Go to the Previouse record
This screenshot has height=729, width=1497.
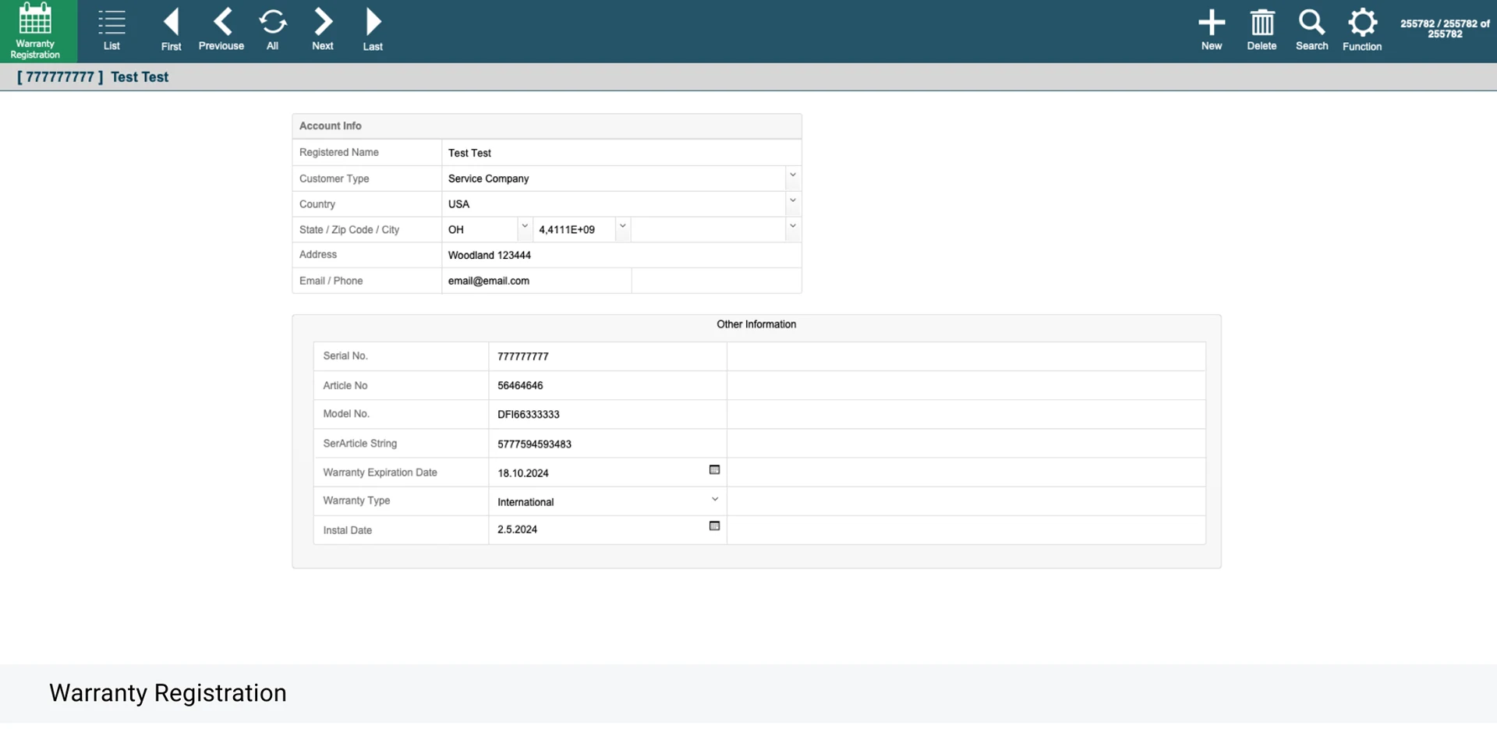click(221, 30)
